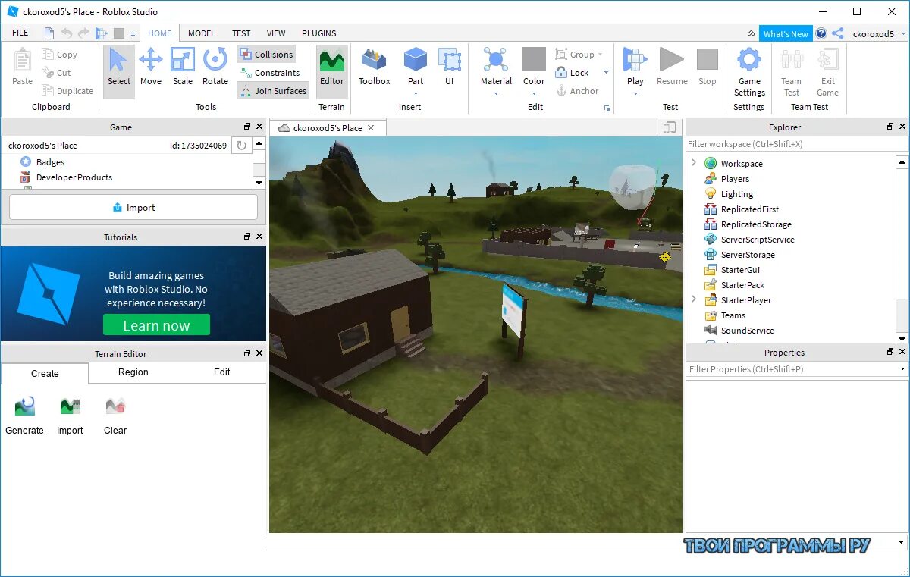Open the help question mark icon

coord(821,33)
